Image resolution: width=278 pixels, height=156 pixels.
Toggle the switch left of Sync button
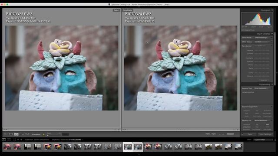[x=242, y=134]
